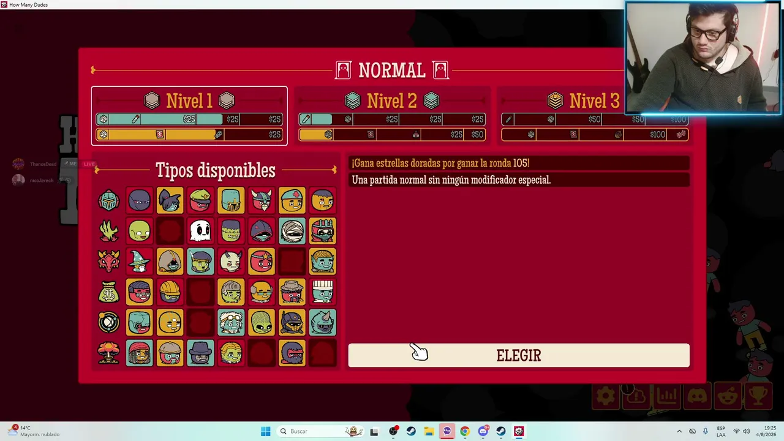This screenshot has height=441, width=784.
Task: Select the soldier with green officer cap
Action: coord(201,200)
